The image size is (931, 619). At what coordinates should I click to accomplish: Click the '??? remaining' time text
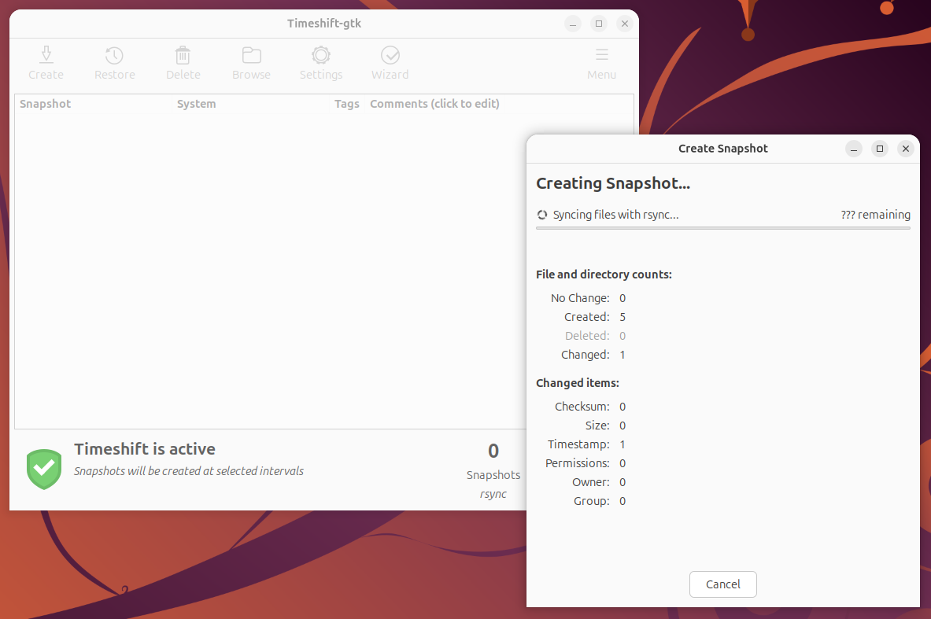[875, 215]
